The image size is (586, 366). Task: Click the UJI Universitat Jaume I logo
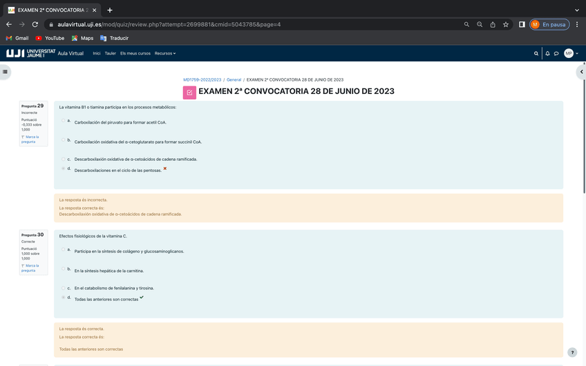coord(30,53)
